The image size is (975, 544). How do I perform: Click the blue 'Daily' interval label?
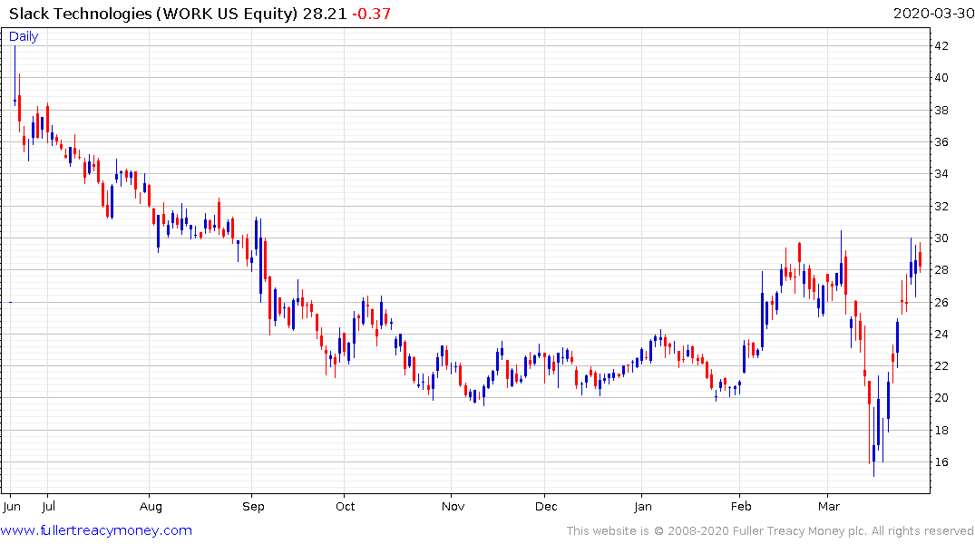24,36
